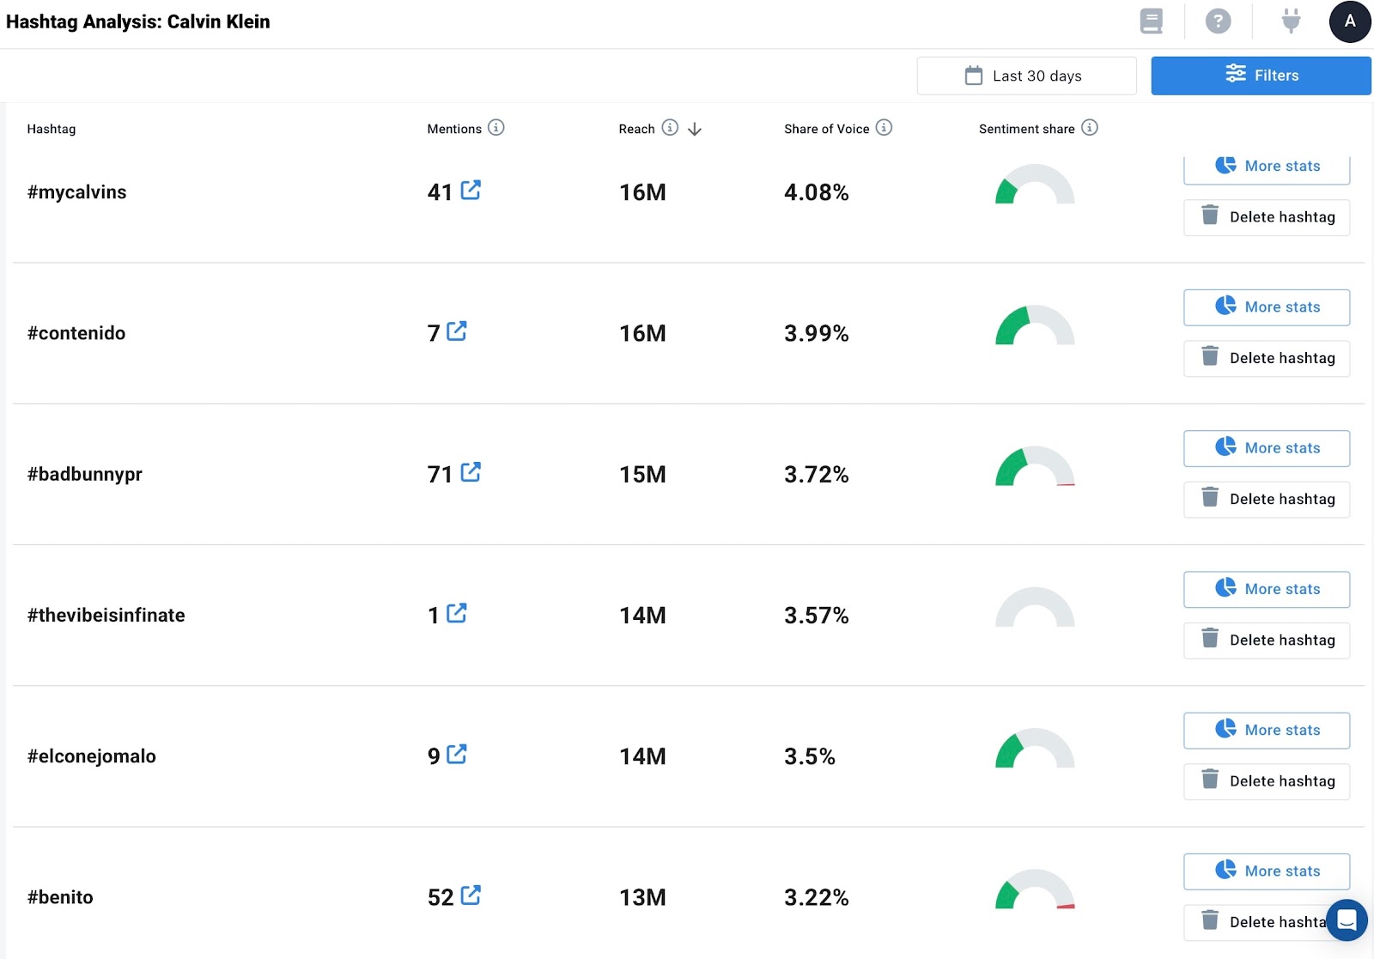Open the account avatar 'A'
1374x959 pixels.
click(1350, 21)
